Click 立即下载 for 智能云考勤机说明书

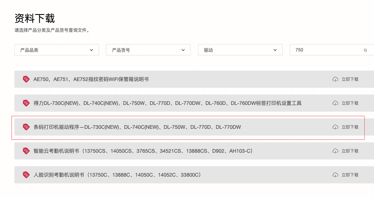click(350, 151)
